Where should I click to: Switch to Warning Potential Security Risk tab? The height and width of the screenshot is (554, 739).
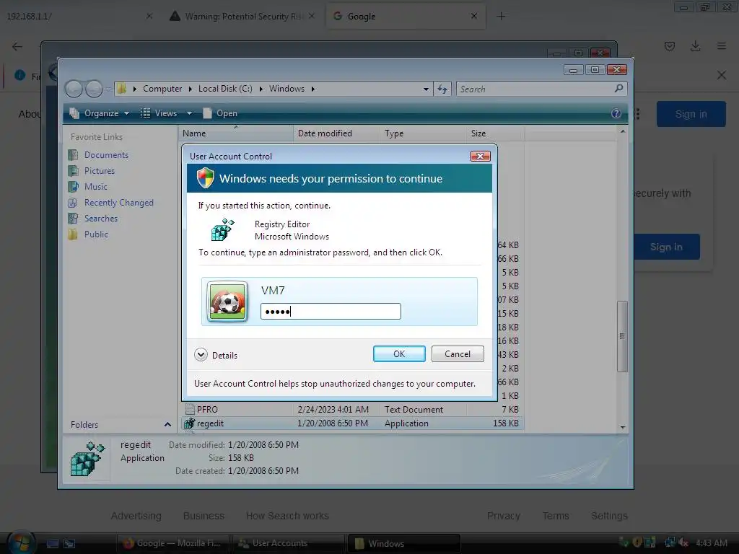[x=242, y=16]
